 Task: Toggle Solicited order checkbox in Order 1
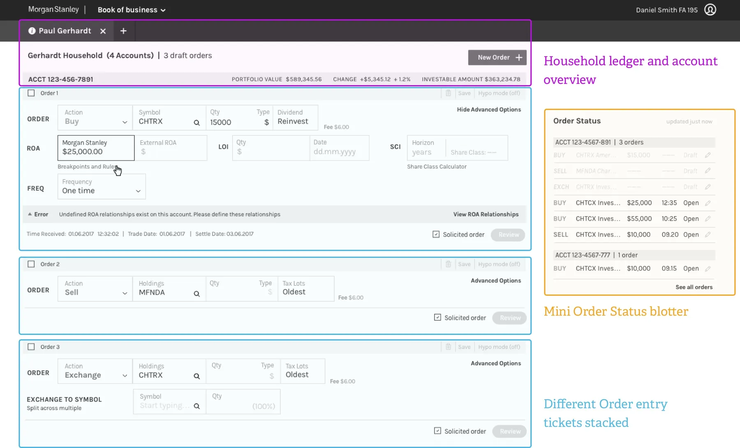click(436, 234)
